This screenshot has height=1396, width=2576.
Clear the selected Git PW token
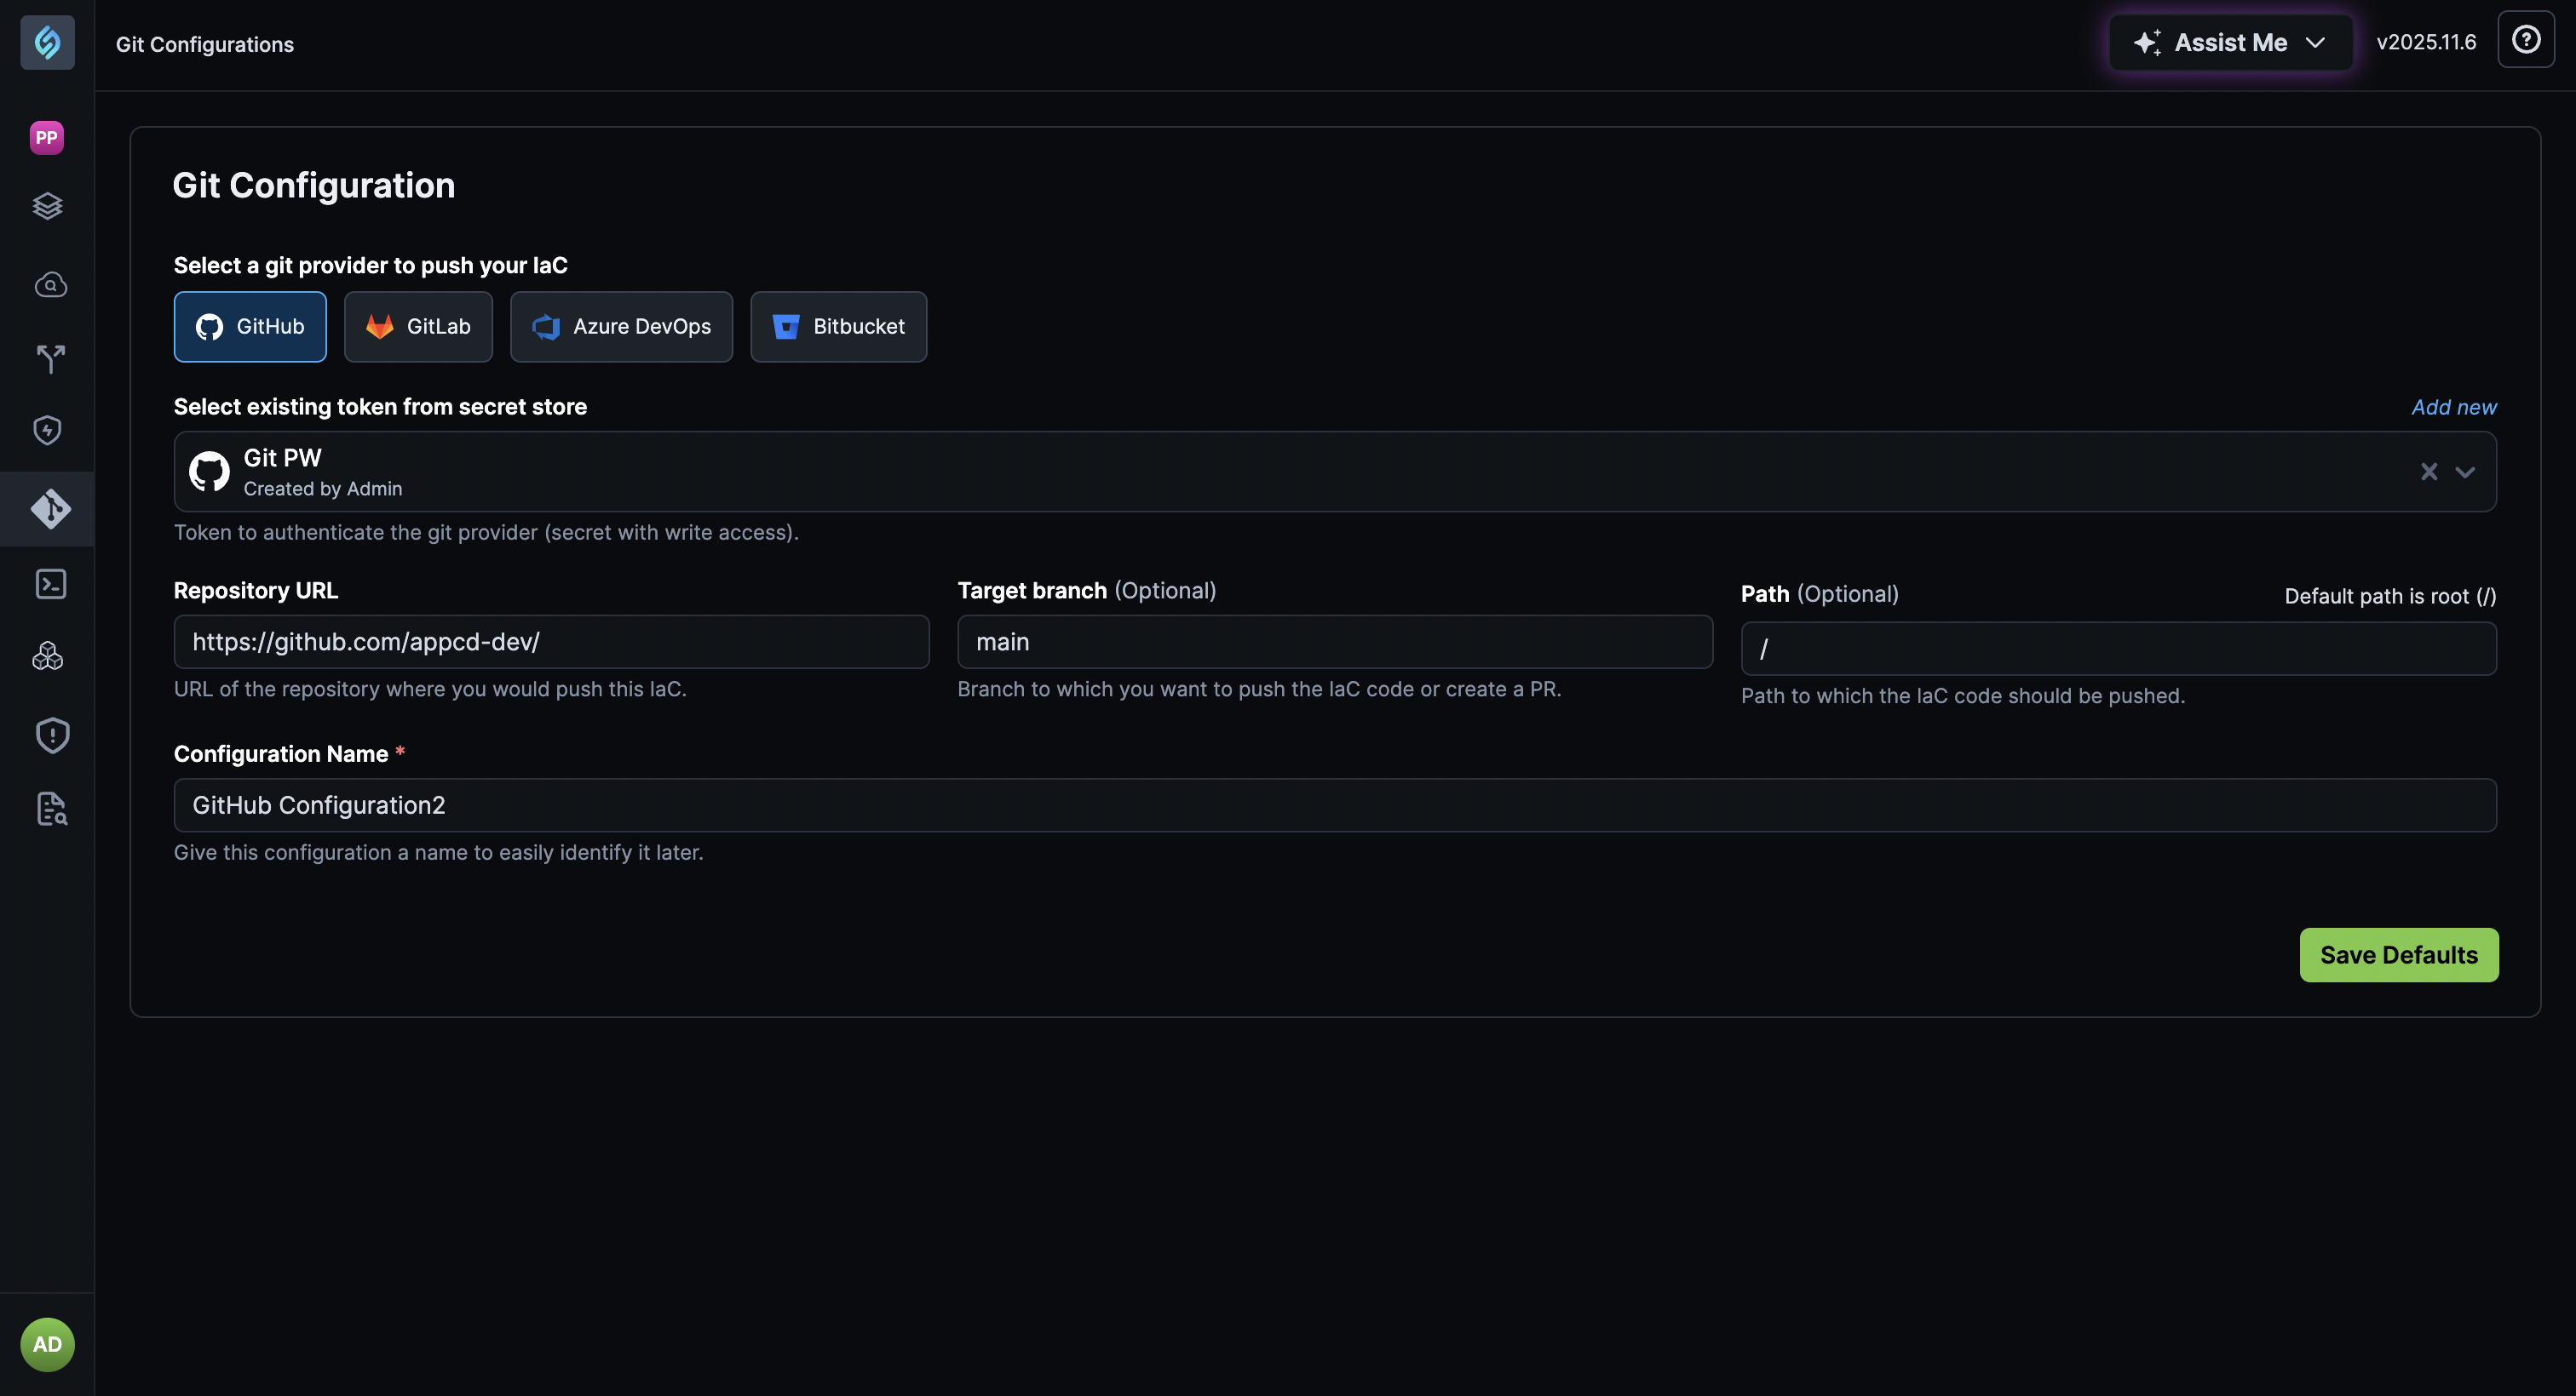click(2429, 472)
